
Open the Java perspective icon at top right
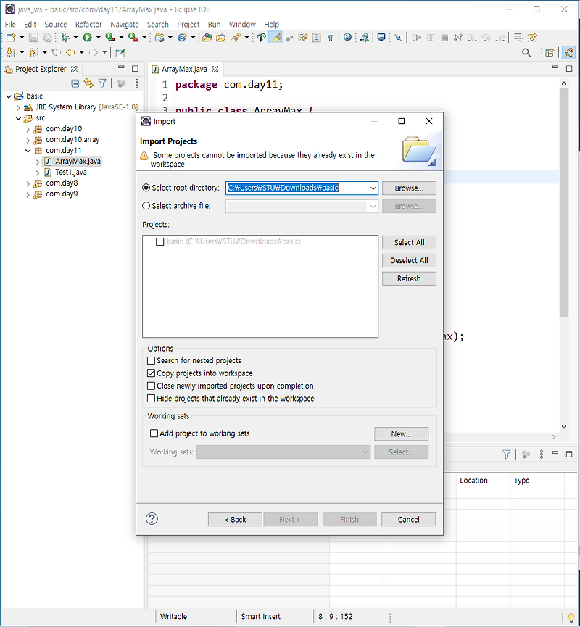570,52
